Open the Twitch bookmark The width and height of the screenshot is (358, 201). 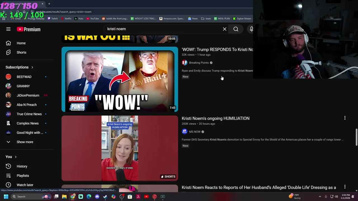pos(53,19)
